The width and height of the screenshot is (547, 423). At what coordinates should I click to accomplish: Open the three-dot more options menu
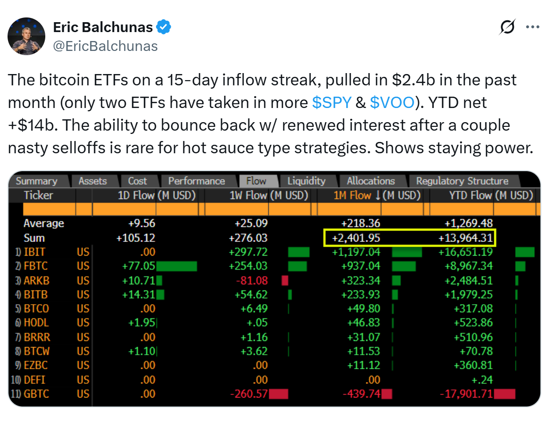pyautogui.click(x=532, y=28)
